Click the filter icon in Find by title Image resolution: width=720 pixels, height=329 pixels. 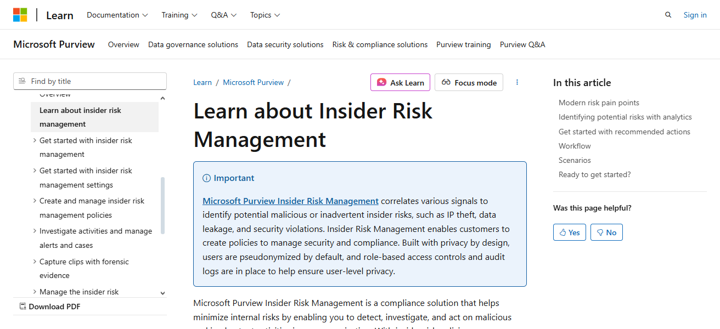click(22, 81)
